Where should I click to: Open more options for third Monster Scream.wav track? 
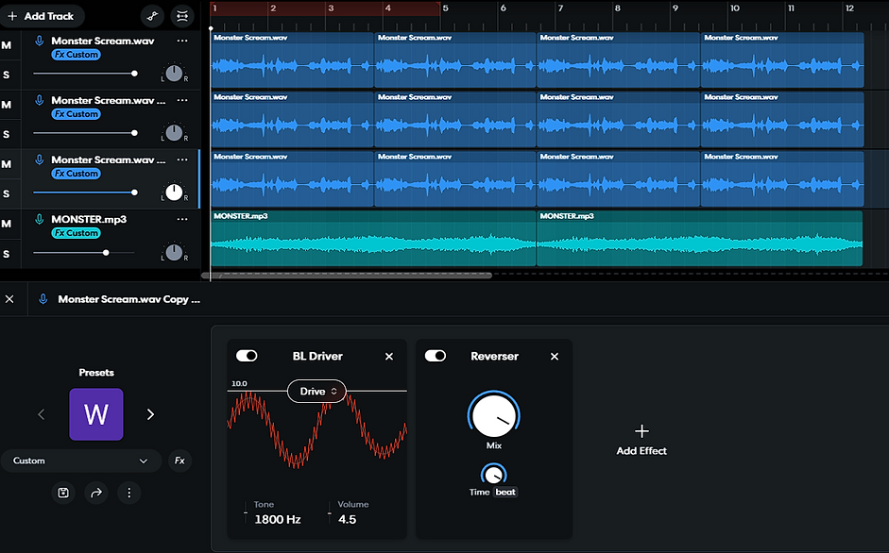182,159
